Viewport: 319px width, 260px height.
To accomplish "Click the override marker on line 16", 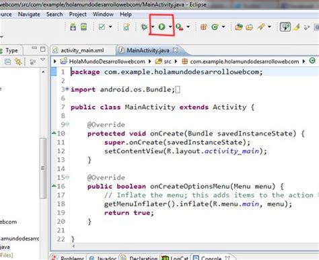I will (54, 186).
